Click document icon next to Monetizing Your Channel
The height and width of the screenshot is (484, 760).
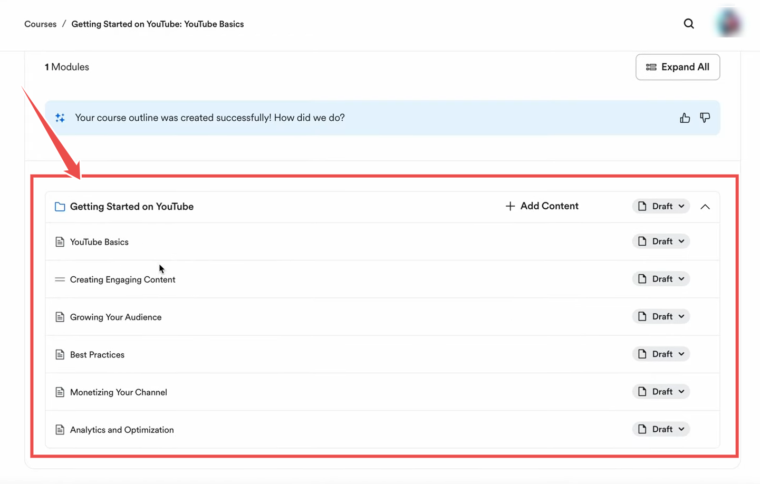[60, 392]
